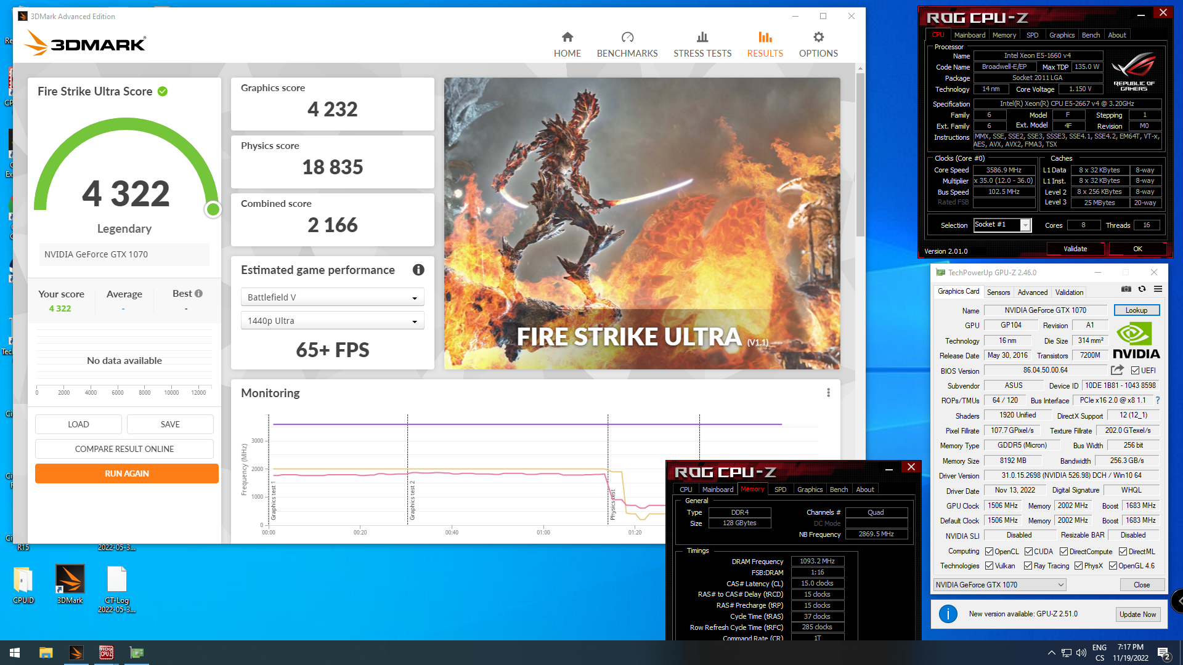Open File Explorer from the taskbar
The width and height of the screenshot is (1183, 665).
point(46,653)
